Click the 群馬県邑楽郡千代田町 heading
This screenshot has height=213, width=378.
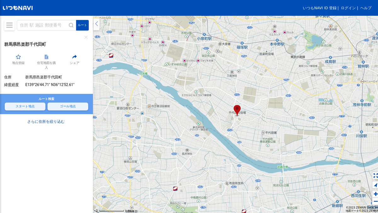pyautogui.click(x=25, y=44)
